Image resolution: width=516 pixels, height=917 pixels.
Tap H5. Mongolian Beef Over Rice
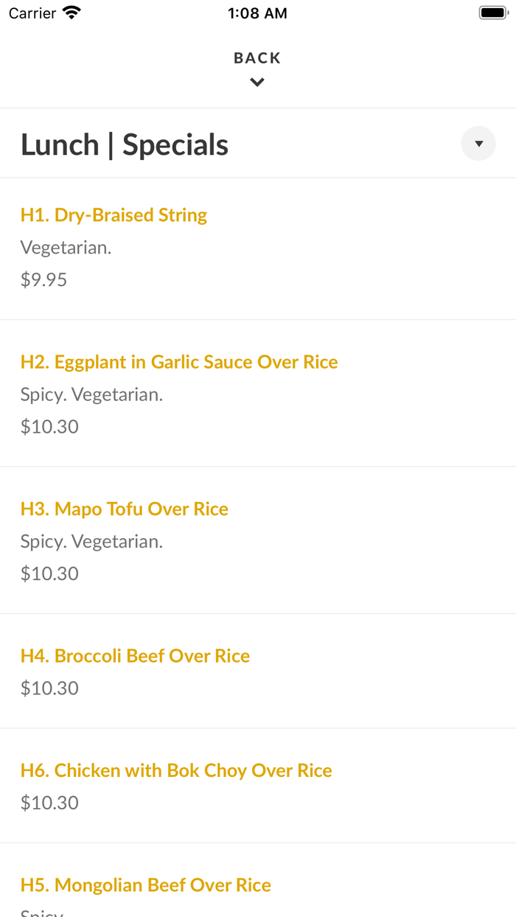(x=146, y=885)
